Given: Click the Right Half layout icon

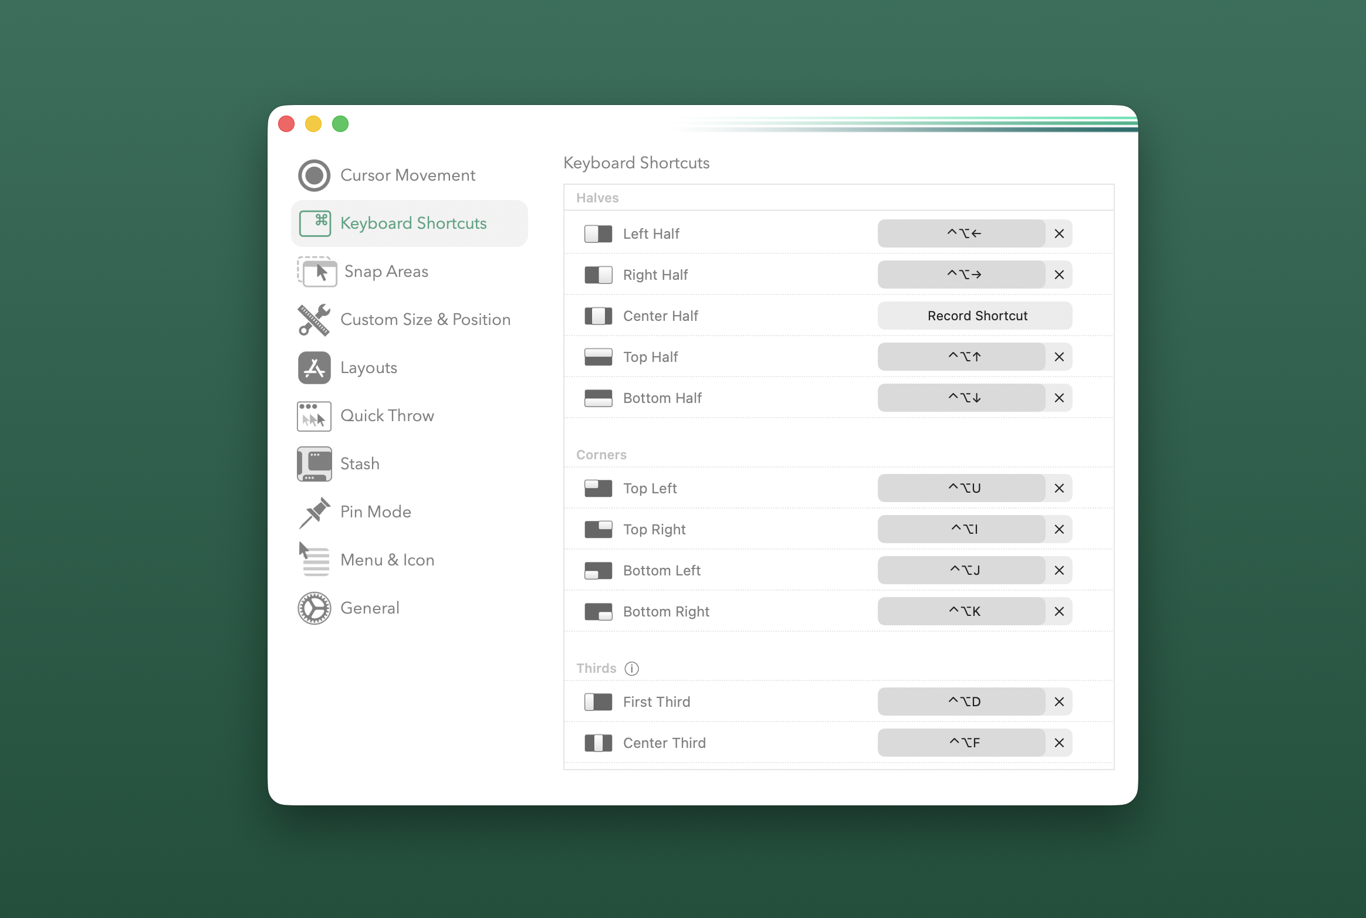Looking at the screenshot, I should pos(598,275).
